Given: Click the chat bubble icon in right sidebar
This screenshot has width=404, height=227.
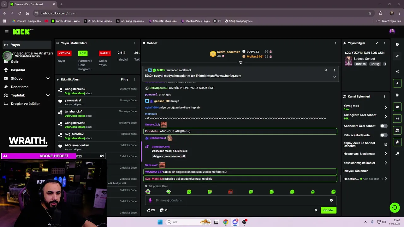Looking at the screenshot, I should point(397,107).
